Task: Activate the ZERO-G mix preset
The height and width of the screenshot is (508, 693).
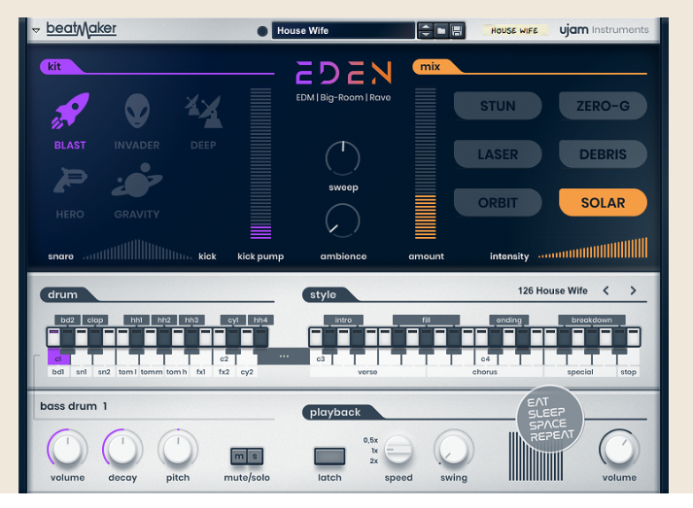Action: click(603, 106)
